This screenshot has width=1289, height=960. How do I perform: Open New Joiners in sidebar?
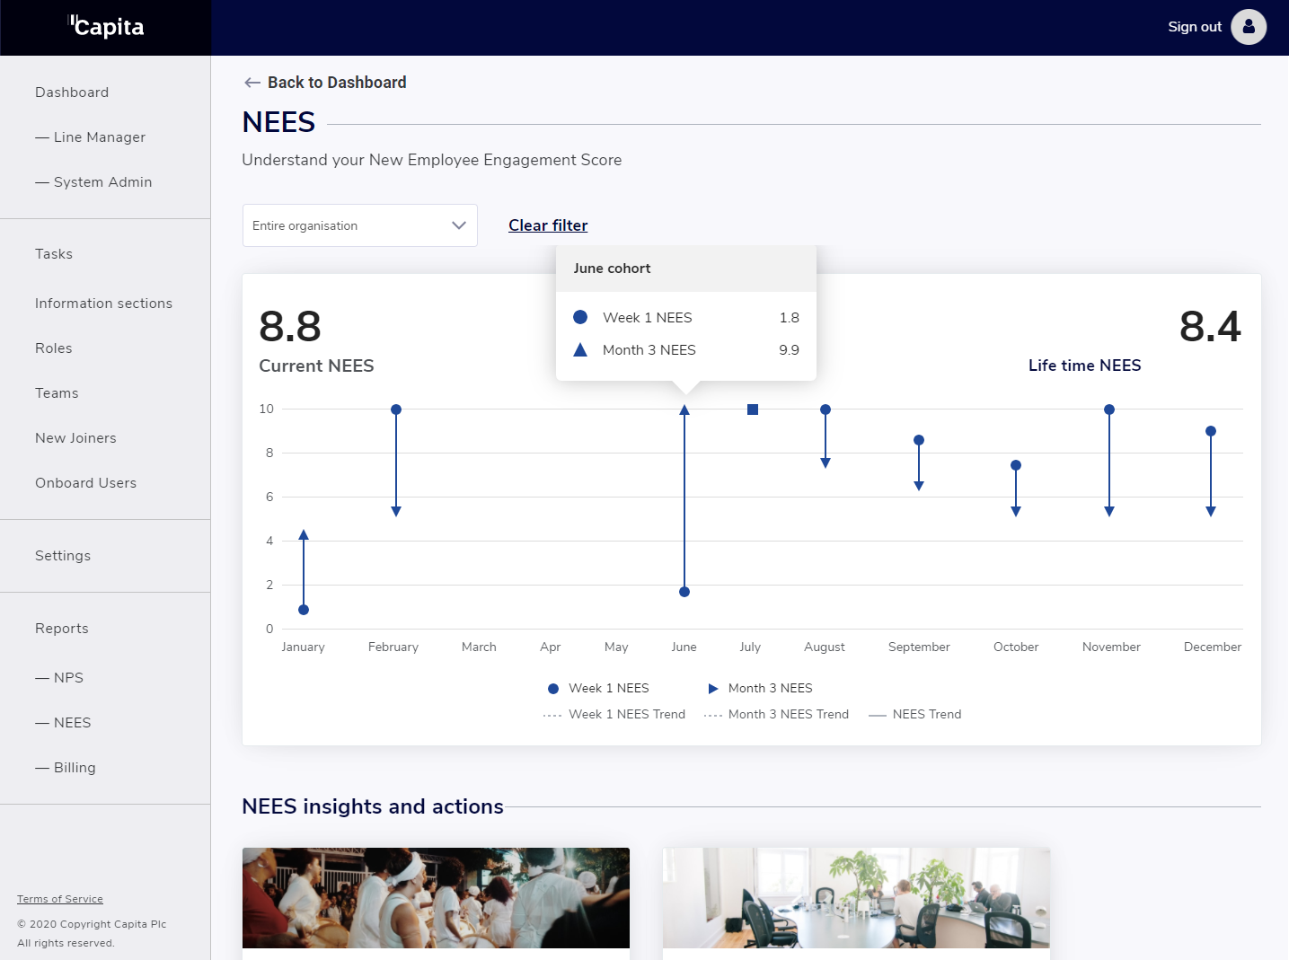(75, 438)
